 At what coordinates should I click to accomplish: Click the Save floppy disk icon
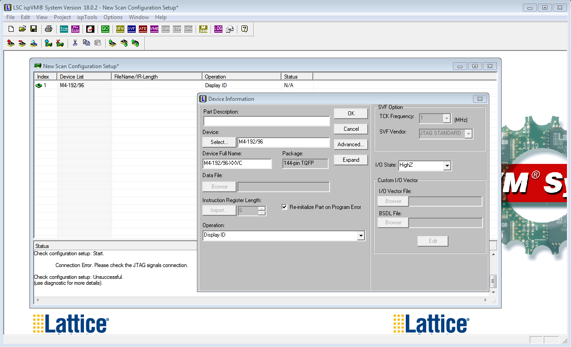(34, 29)
